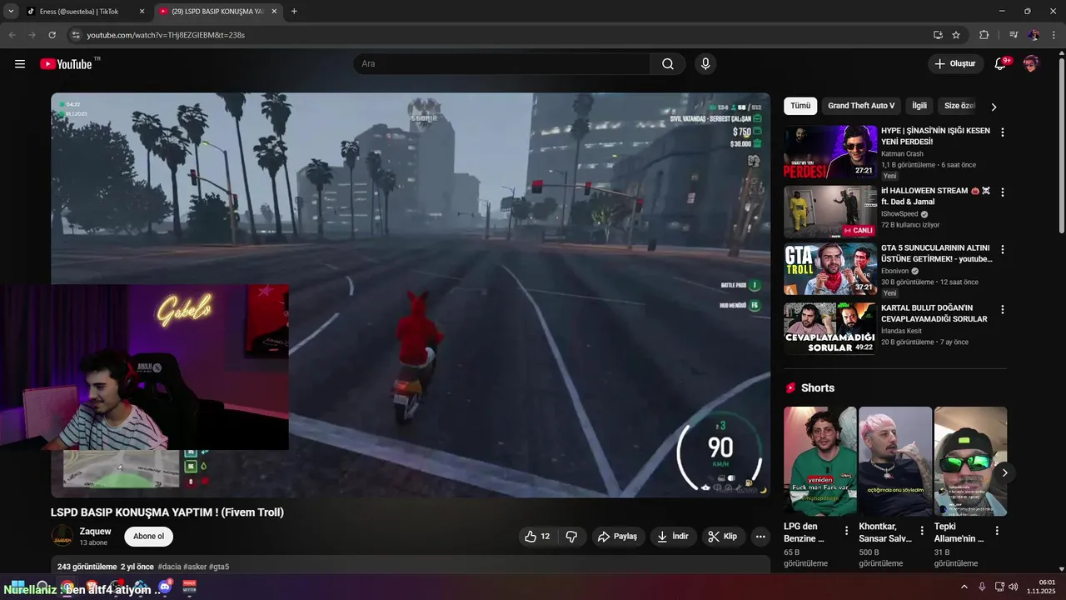Open a new browser tab

pos(294,12)
